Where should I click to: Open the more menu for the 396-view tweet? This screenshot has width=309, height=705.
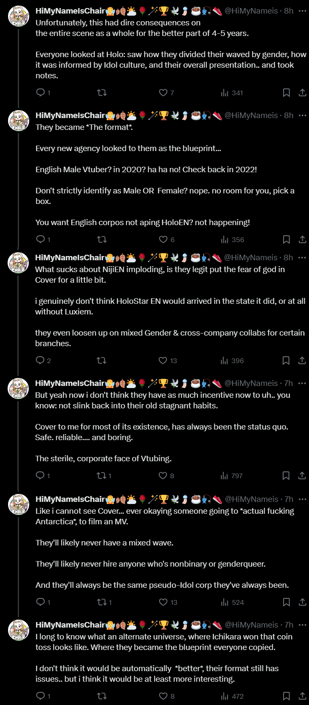point(302,258)
